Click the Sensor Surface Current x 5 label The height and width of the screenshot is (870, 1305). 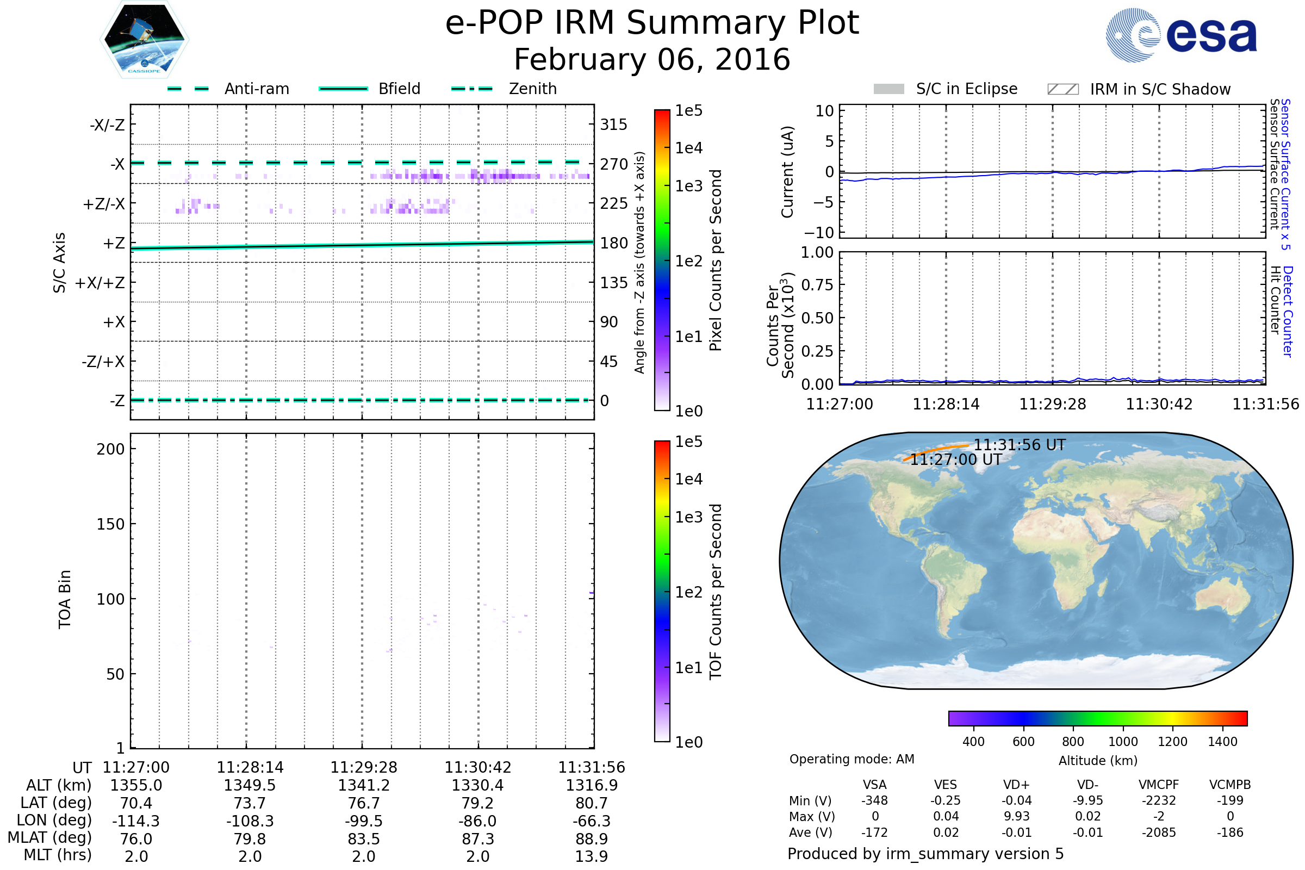(x=1285, y=174)
